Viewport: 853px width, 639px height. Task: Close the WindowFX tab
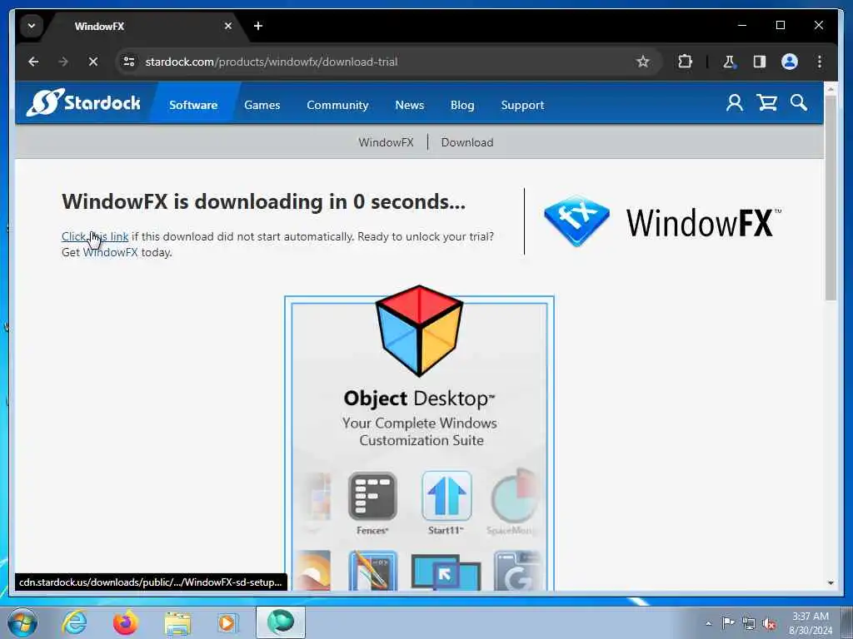228,26
